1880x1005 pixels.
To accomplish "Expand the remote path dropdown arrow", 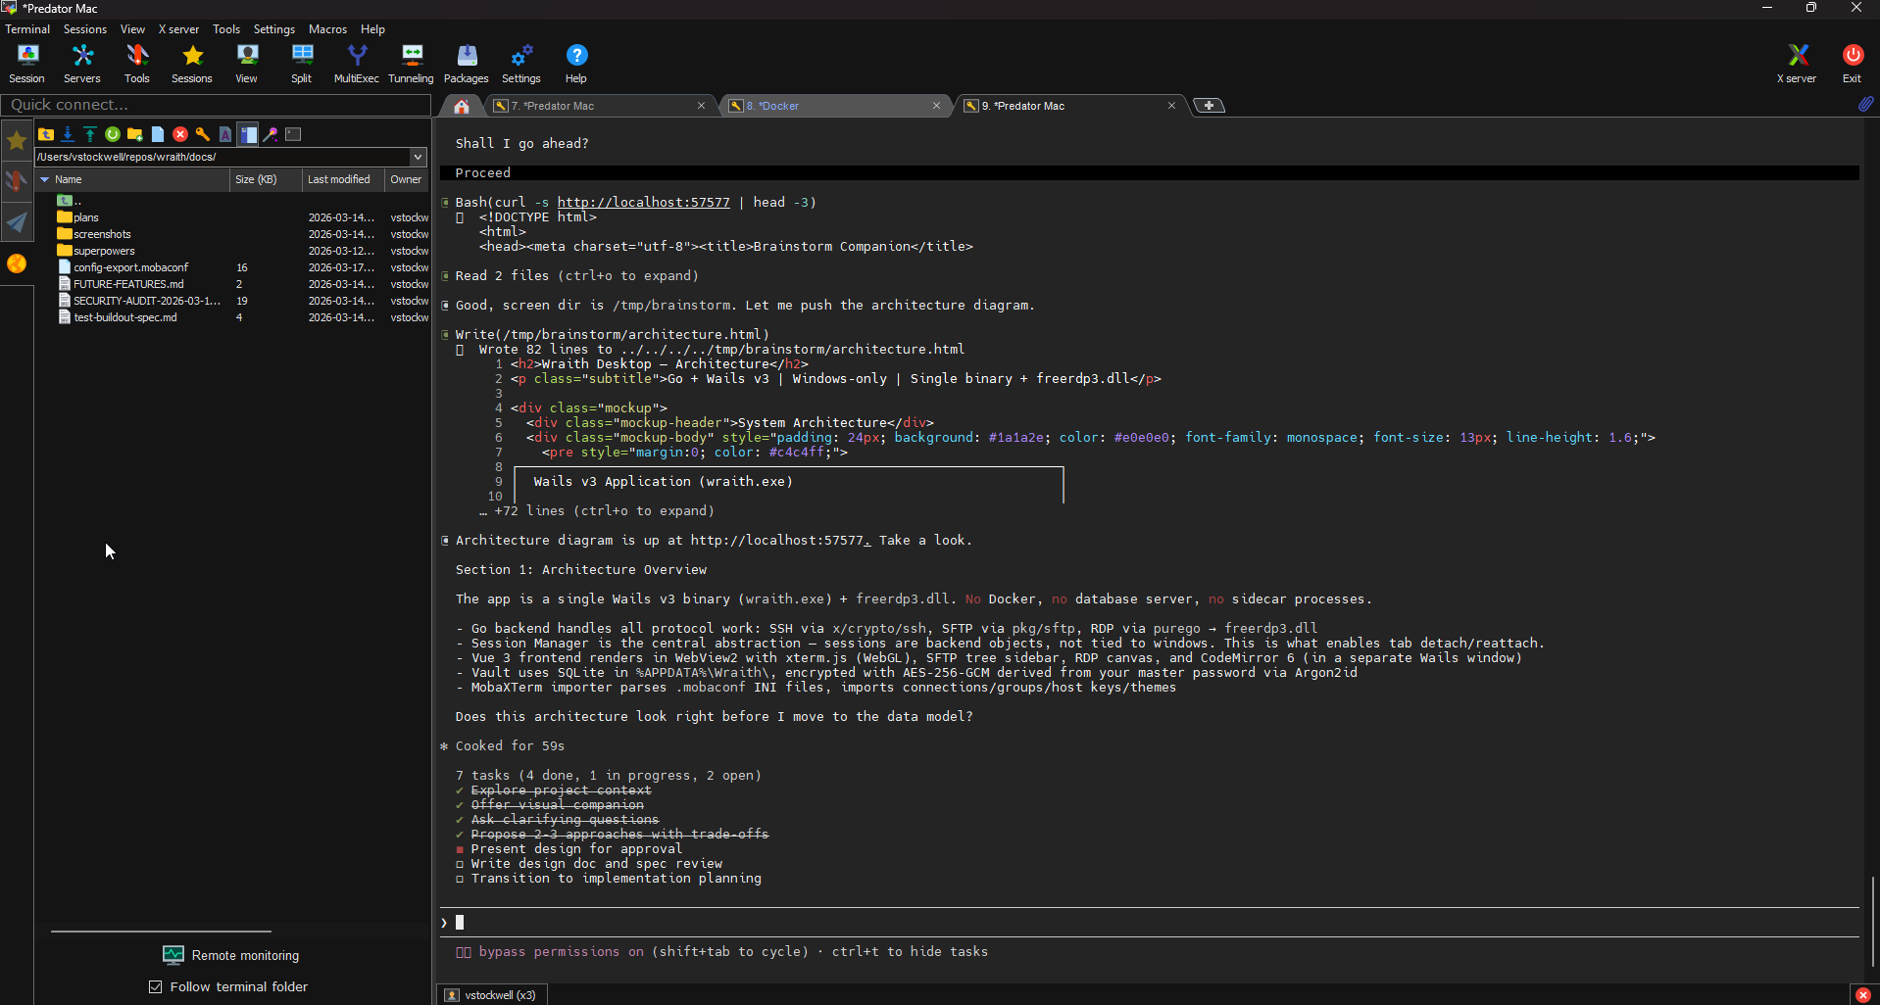I will coord(419,157).
